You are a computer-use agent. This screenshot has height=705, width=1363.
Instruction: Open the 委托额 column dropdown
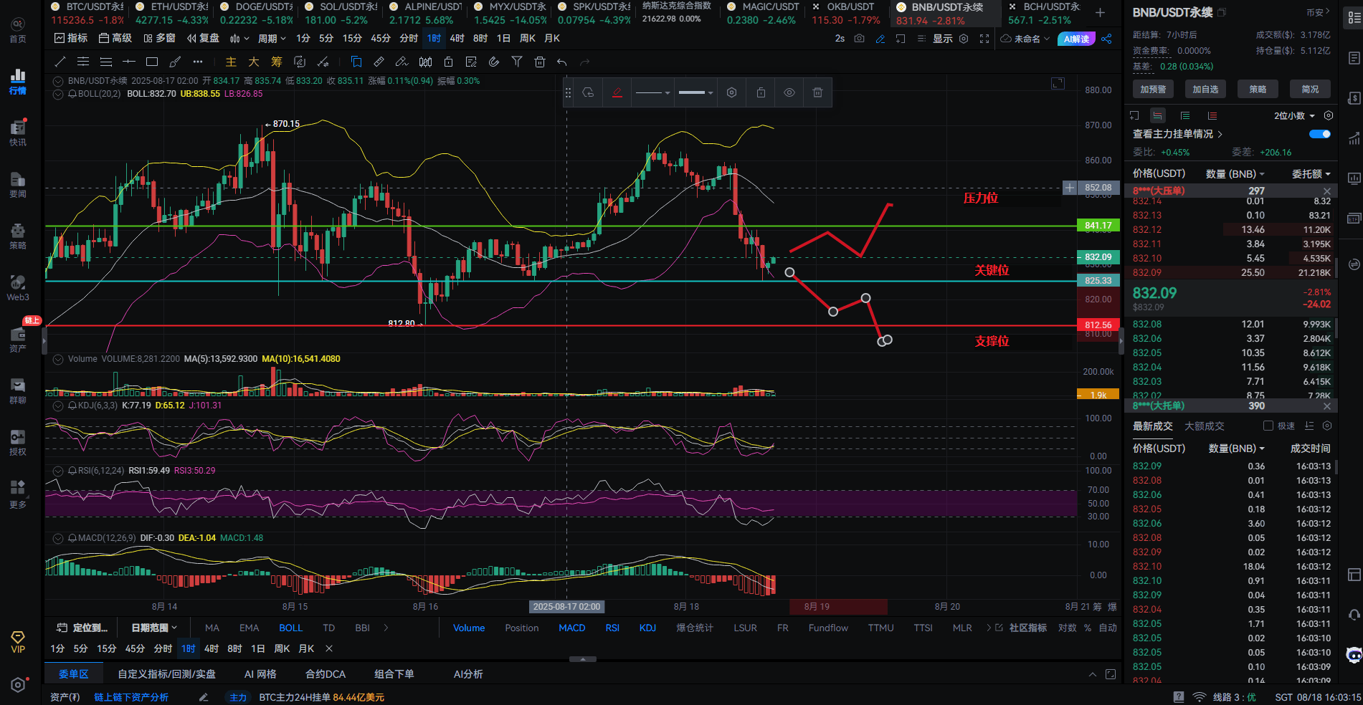pos(1311,174)
